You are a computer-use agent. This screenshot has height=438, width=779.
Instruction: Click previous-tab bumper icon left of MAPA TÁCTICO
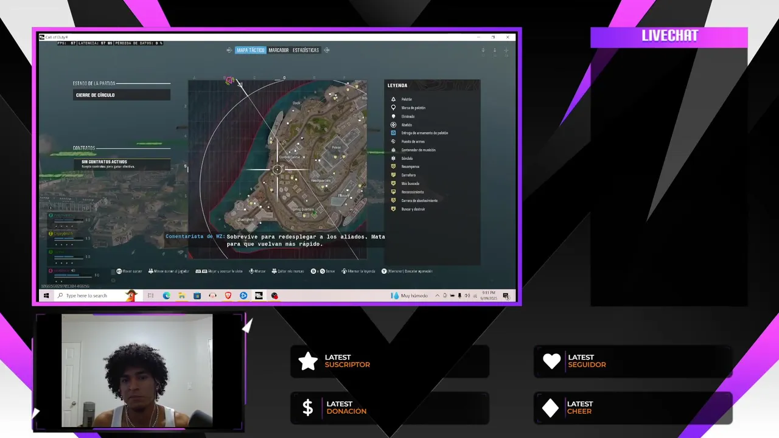(x=229, y=50)
